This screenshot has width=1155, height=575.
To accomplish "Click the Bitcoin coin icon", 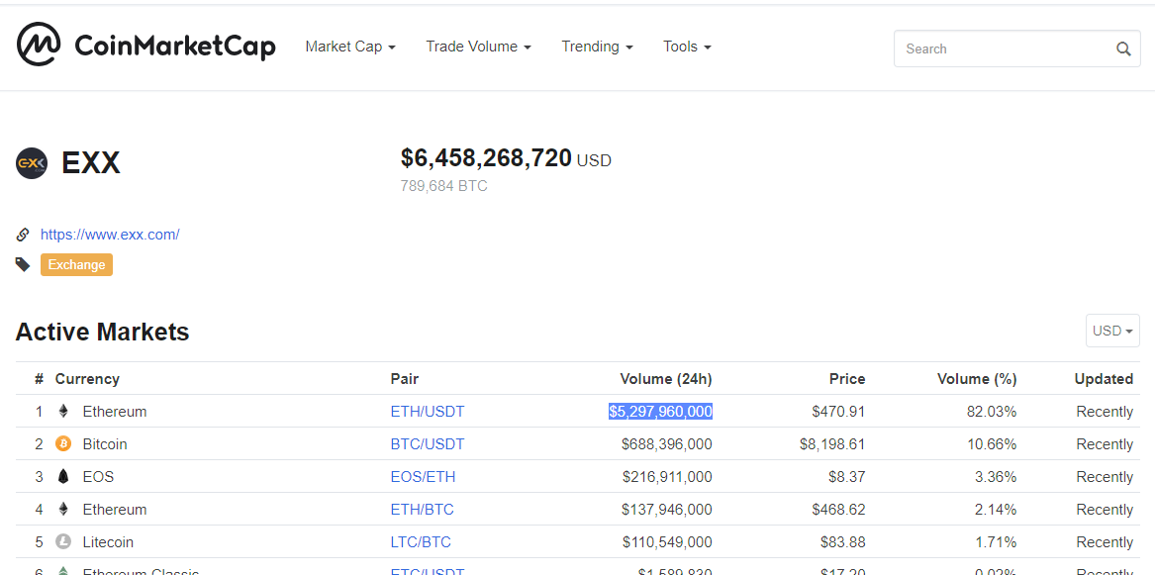I will coord(63,444).
